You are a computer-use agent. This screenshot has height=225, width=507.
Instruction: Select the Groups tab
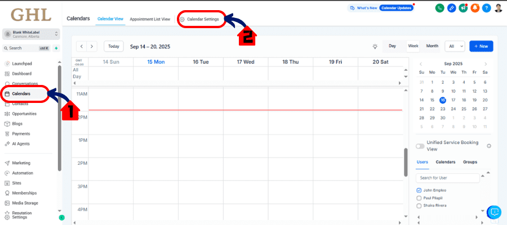[470, 162]
